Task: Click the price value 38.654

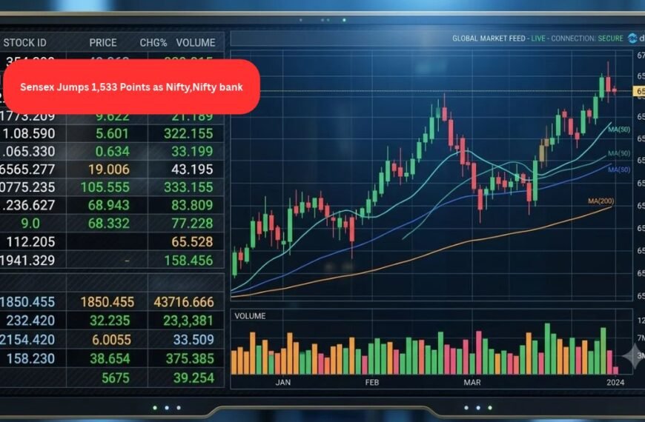Action: tap(110, 359)
